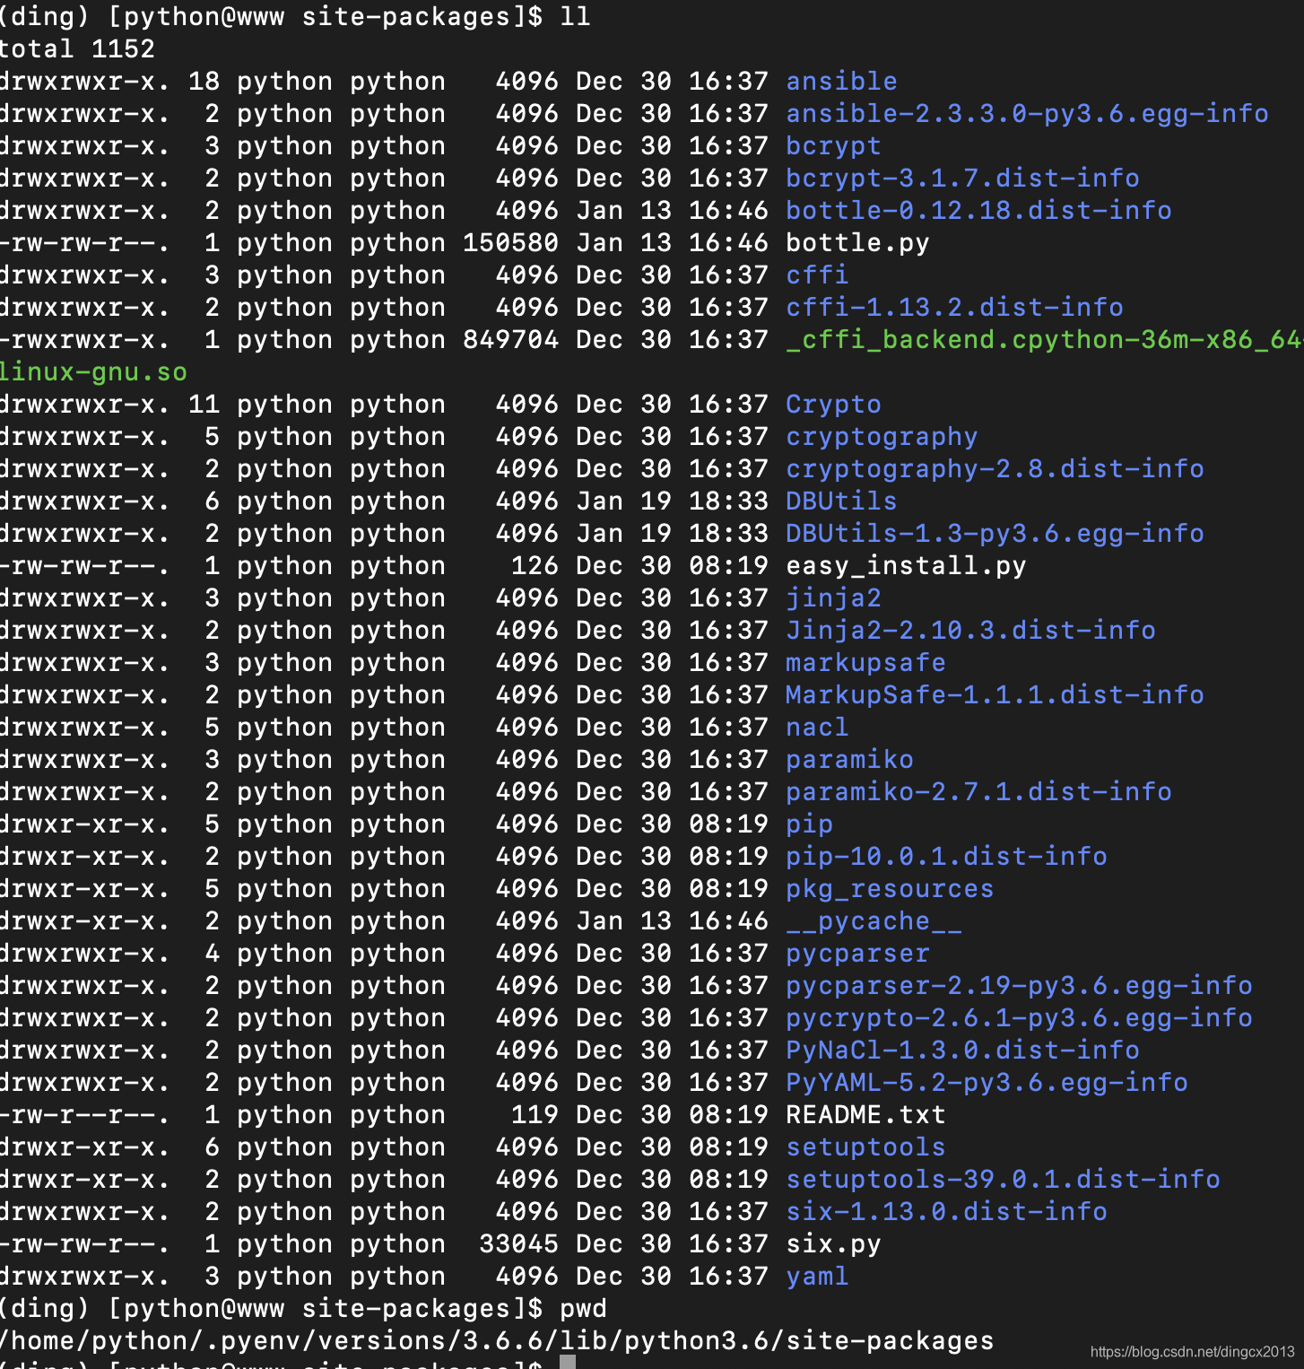1304x1369 pixels.
Task: Select the 'll' command text
Action: 575,17
